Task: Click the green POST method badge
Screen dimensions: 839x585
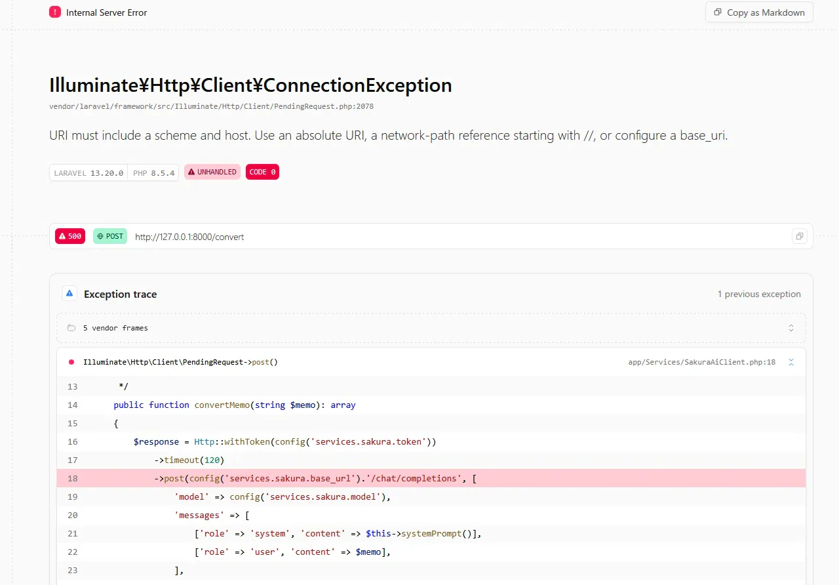Action: click(x=110, y=236)
